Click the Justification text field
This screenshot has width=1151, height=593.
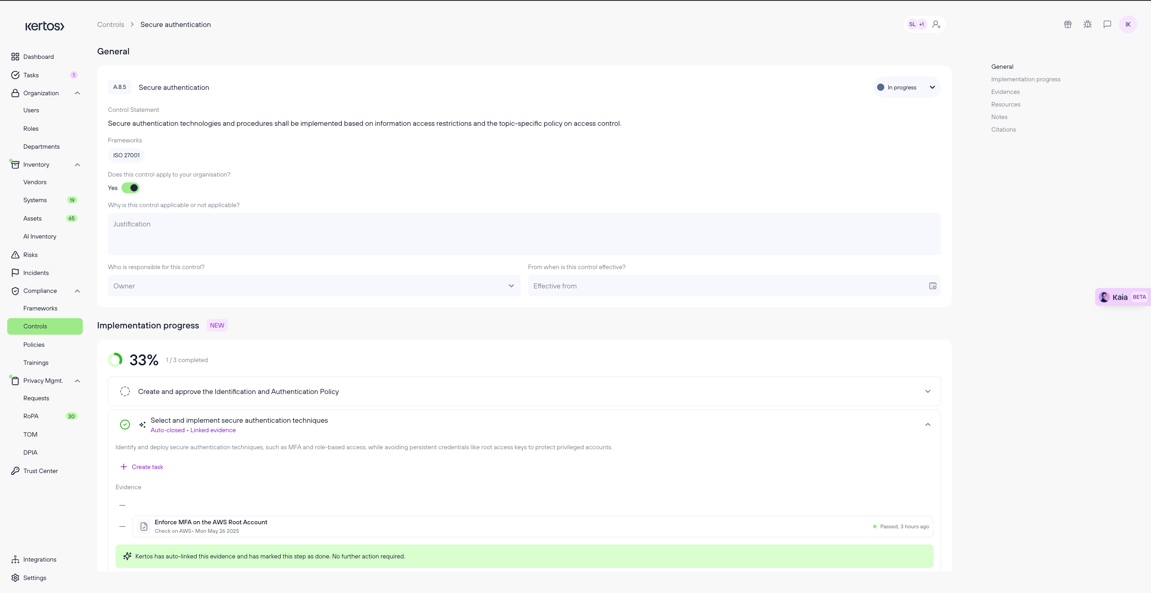tap(524, 234)
